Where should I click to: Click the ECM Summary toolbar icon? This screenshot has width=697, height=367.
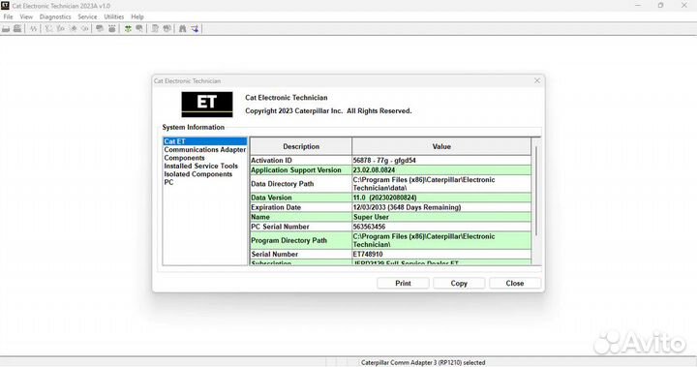coord(100,29)
